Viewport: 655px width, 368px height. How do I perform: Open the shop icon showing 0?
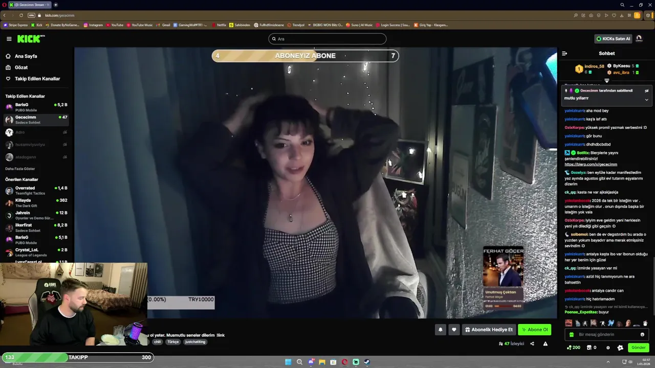coord(592,348)
